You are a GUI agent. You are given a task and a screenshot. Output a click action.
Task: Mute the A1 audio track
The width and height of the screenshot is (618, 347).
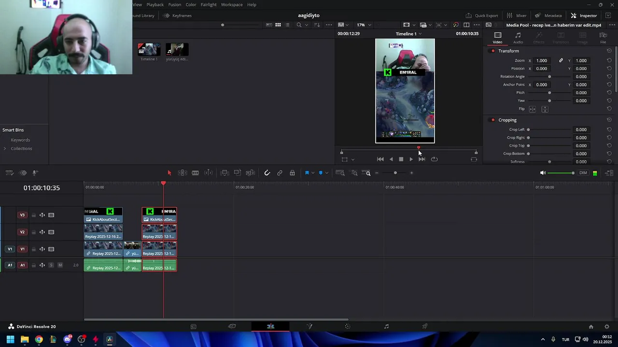[x=60, y=265]
